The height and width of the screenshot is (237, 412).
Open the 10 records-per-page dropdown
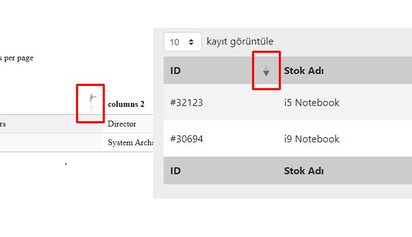[182, 42]
